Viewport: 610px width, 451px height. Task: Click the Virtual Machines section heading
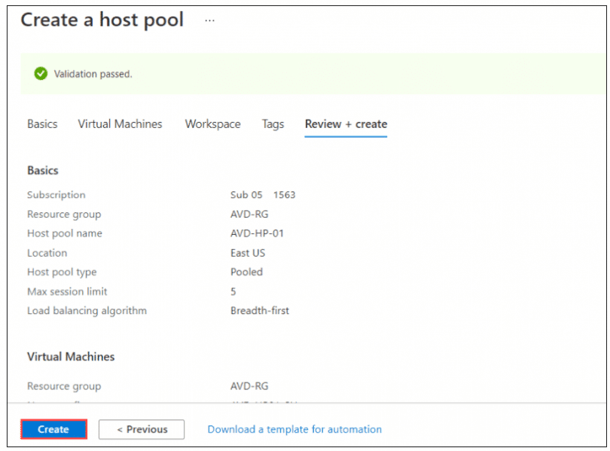coord(71,357)
